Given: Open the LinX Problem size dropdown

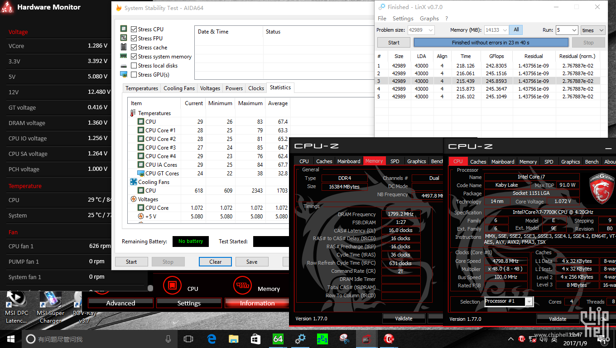Looking at the screenshot, I should [x=430, y=30].
